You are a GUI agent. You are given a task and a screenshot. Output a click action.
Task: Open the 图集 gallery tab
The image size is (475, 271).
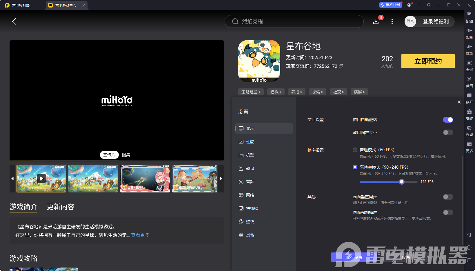(x=126, y=155)
